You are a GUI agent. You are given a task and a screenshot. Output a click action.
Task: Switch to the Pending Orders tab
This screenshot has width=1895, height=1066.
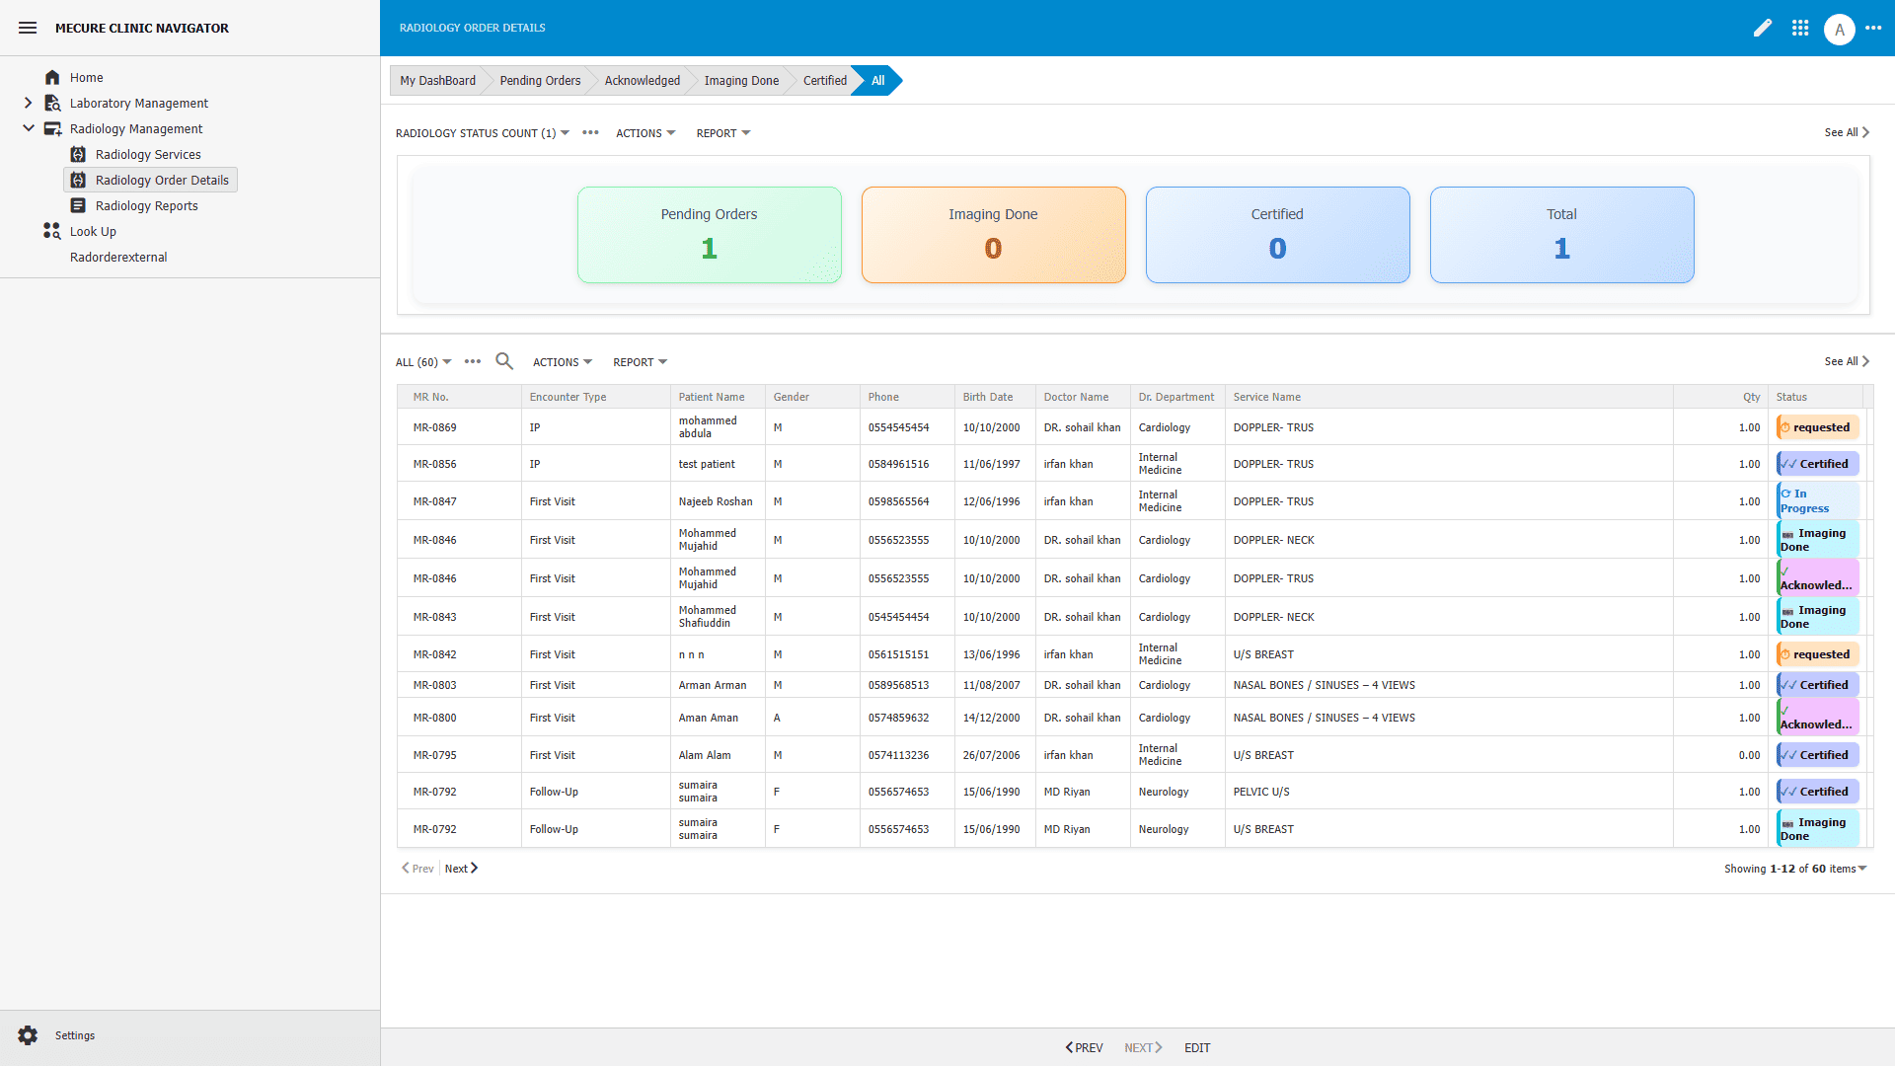539,80
